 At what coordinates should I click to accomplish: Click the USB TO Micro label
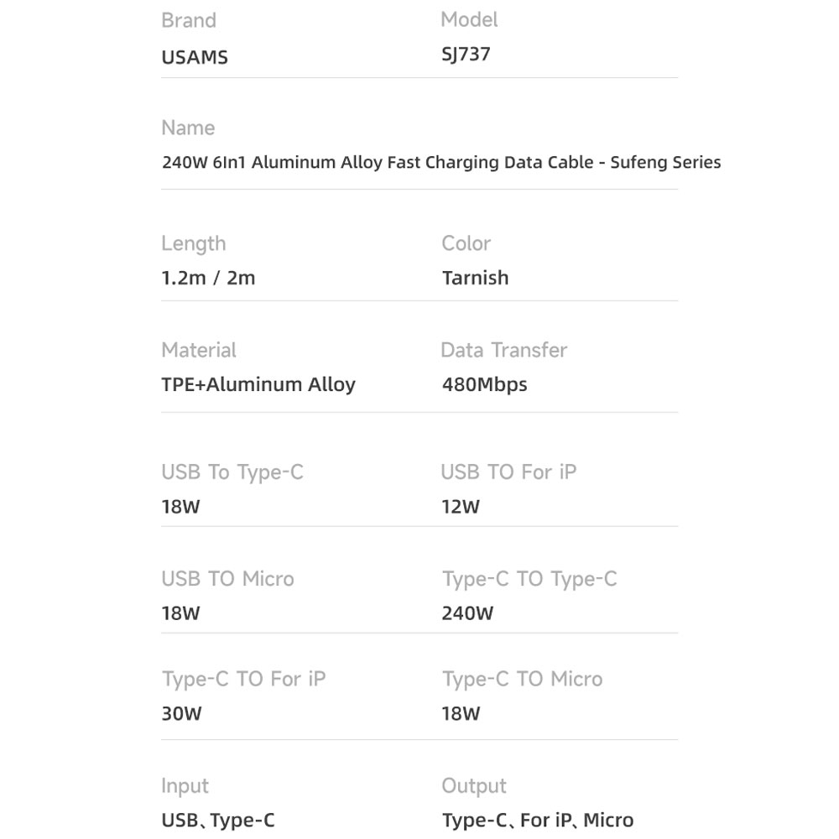click(228, 578)
